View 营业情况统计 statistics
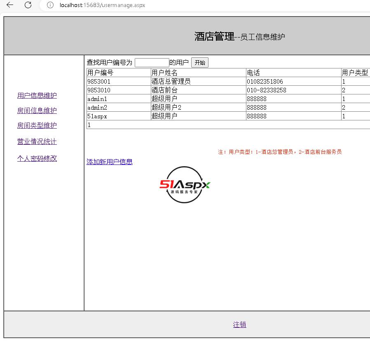The width and height of the screenshot is (370, 341). [37, 142]
